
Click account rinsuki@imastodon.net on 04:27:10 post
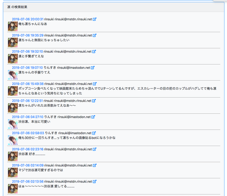pyautogui.click(x=74, y=117)
